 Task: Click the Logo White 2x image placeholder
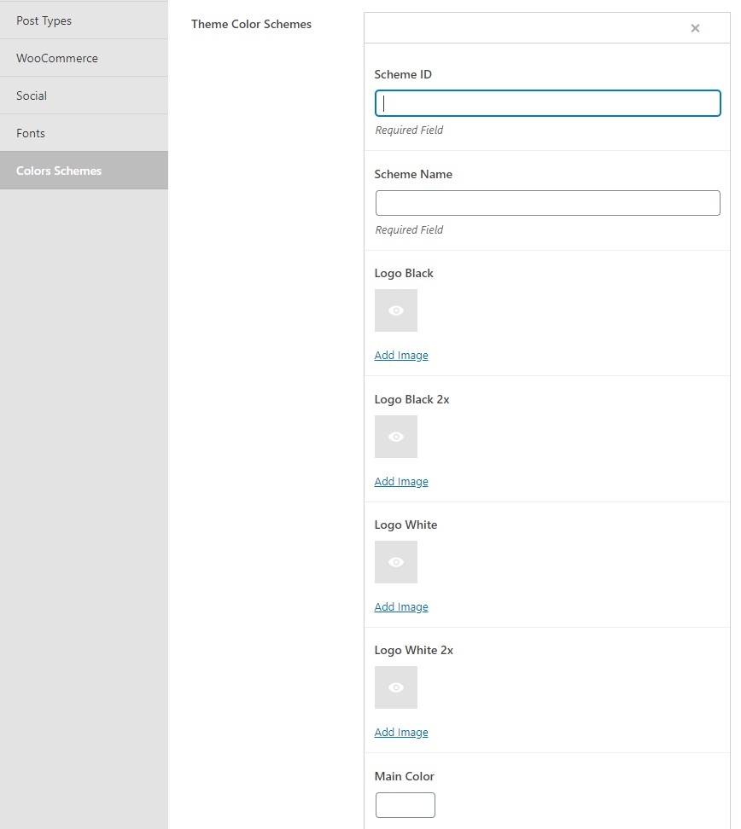[396, 687]
